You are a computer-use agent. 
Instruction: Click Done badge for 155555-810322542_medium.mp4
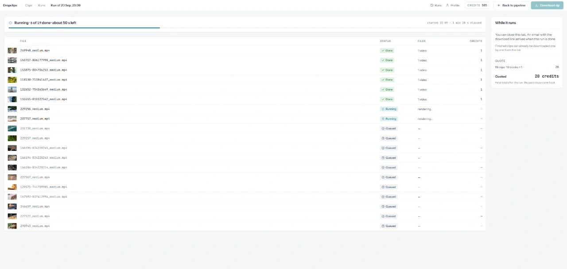point(387,99)
